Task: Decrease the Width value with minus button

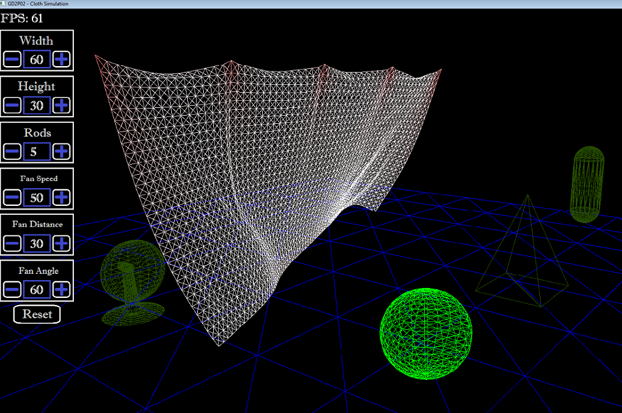Action: coord(12,60)
